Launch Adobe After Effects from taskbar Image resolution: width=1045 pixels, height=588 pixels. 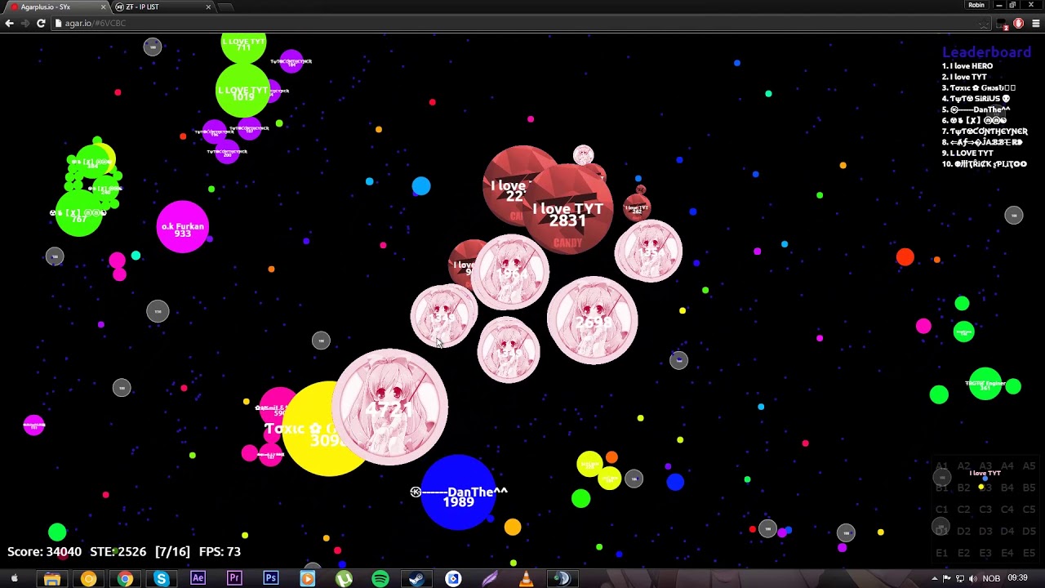point(198,579)
